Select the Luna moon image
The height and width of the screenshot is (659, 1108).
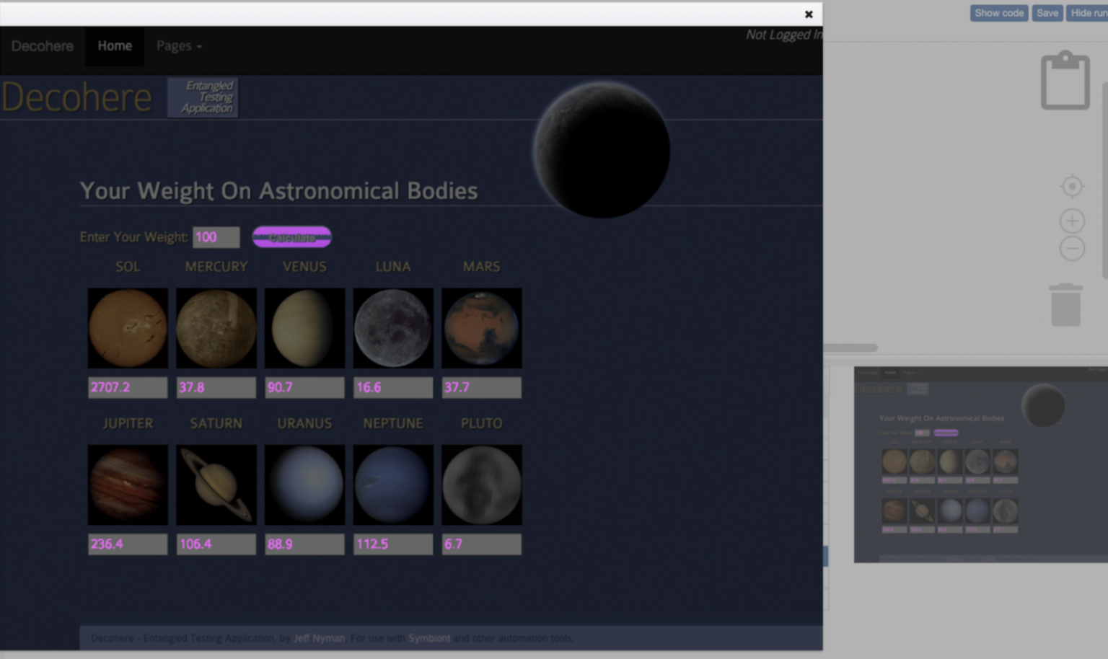click(392, 327)
